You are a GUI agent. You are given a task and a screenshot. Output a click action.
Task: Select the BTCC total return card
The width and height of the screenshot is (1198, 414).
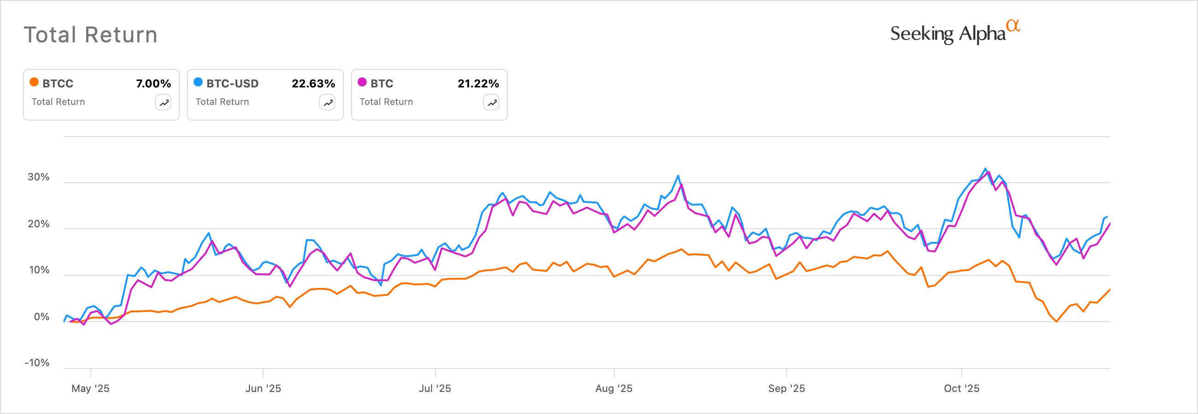pyautogui.click(x=101, y=95)
